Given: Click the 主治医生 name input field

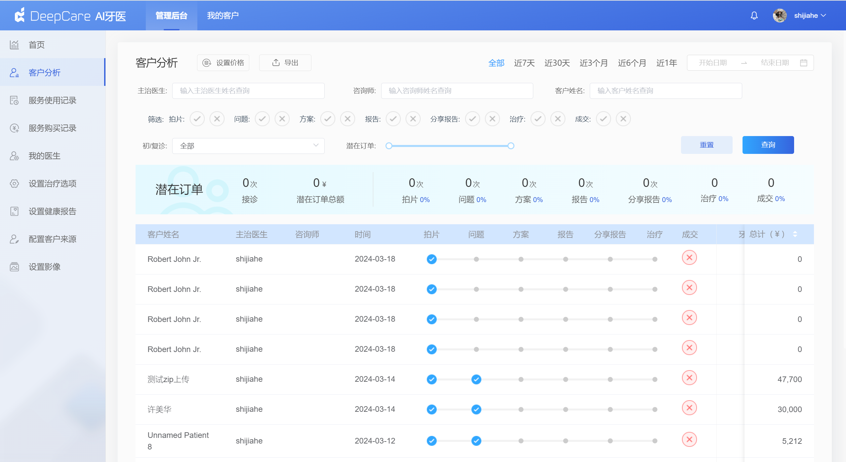Looking at the screenshot, I should (x=248, y=90).
